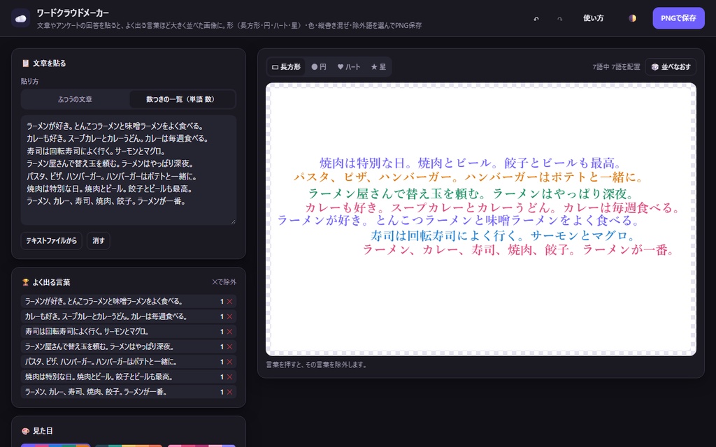Image resolution: width=716 pixels, height=447 pixels.
Task: Exclude the ラーメンが好き。とんこつラーメン row with its X
Action: [x=229, y=302]
